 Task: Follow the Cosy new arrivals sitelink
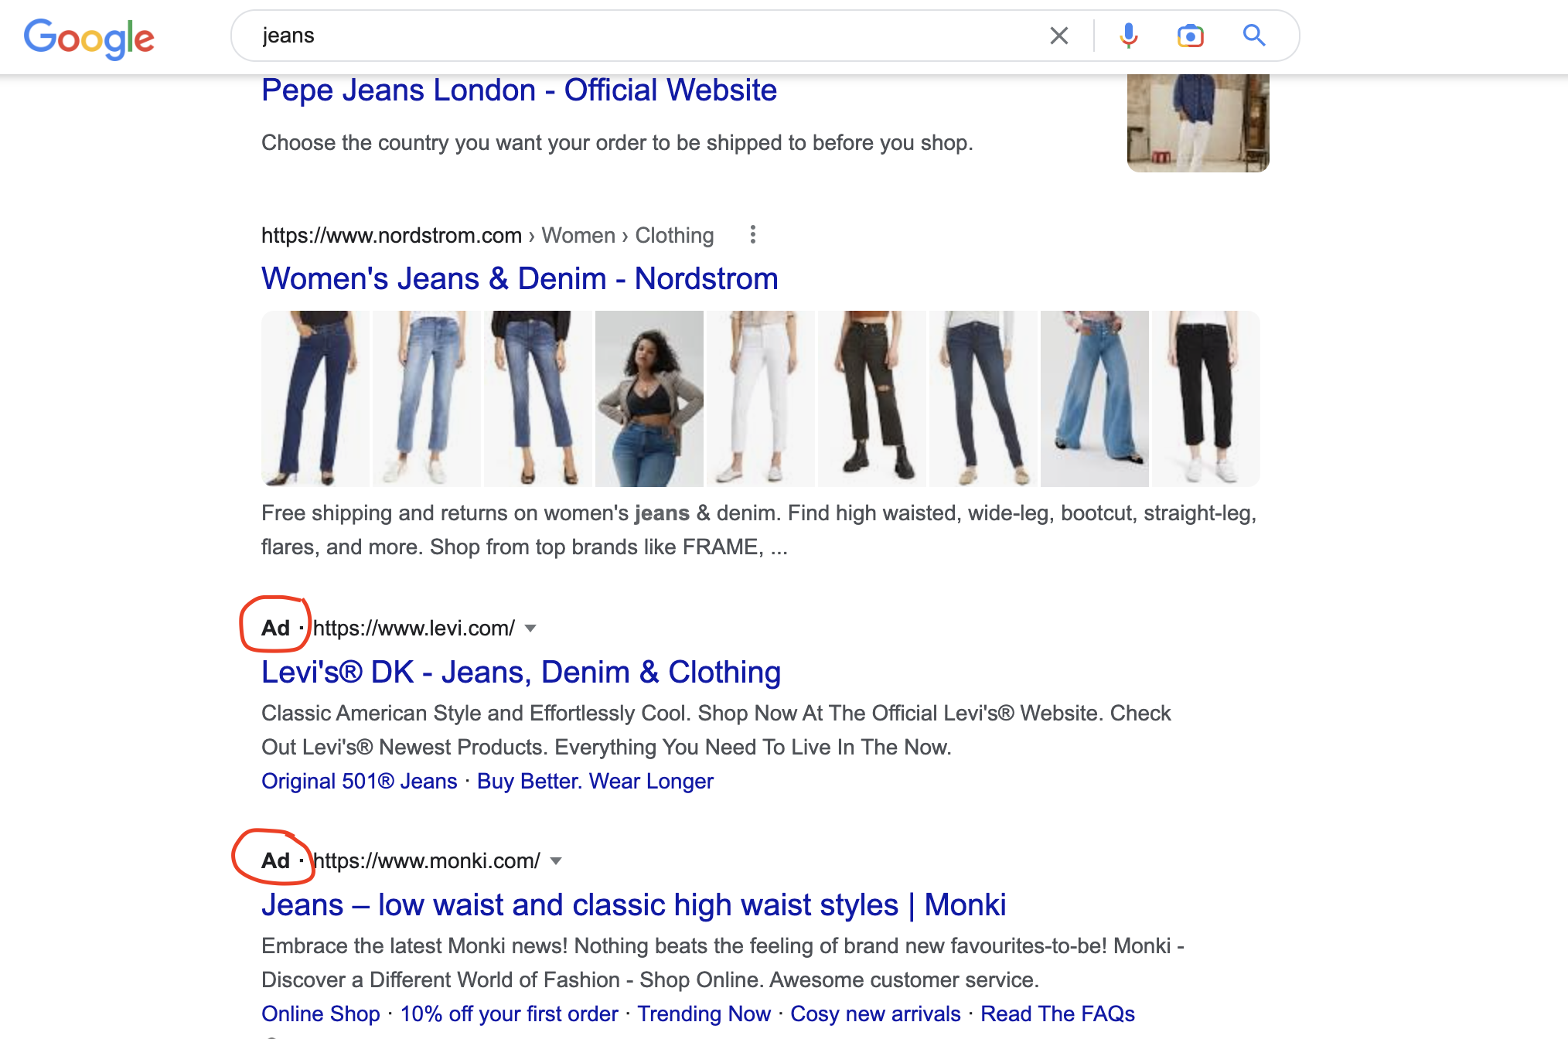point(875,1013)
